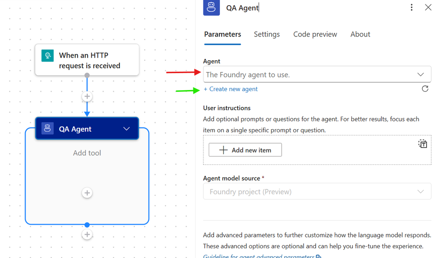
Task: Open the Code preview tab
Action: point(315,34)
